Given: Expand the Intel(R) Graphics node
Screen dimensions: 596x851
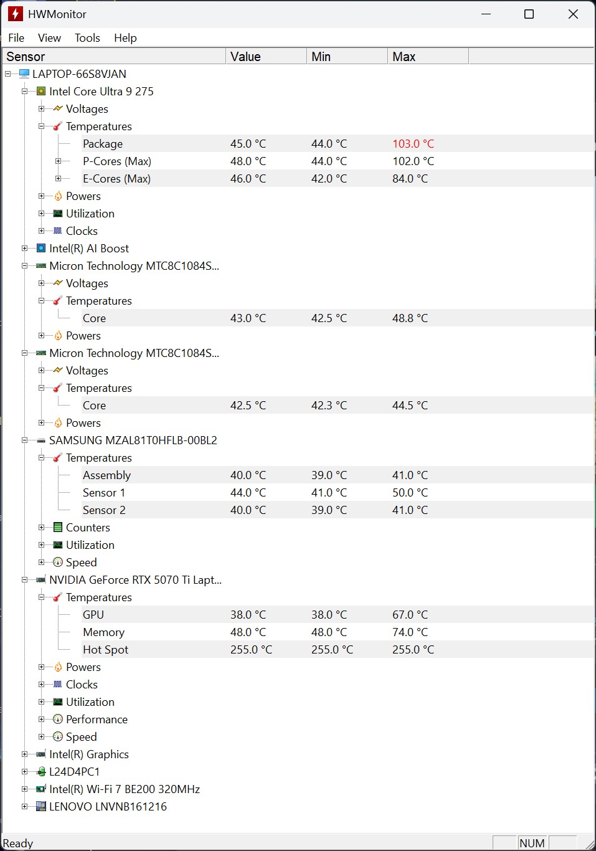Looking at the screenshot, I should pos(25,754).
